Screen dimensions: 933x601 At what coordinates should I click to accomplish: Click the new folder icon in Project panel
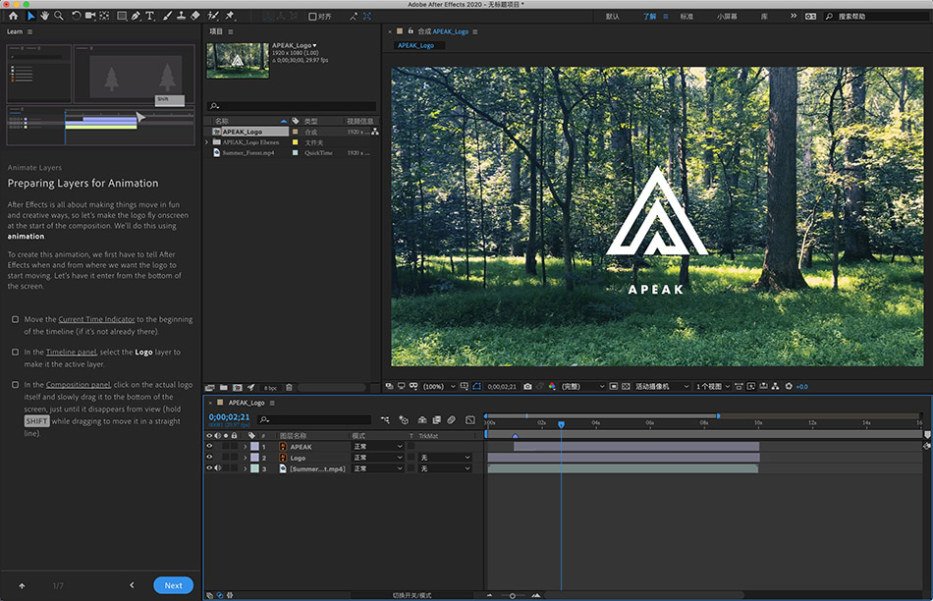(224, 387)
